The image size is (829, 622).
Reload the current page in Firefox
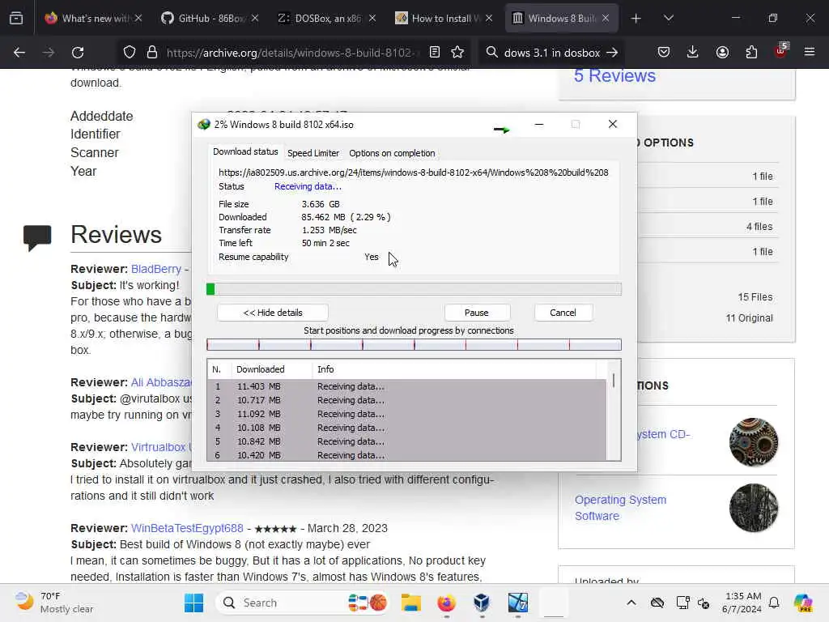coord(78,53)
